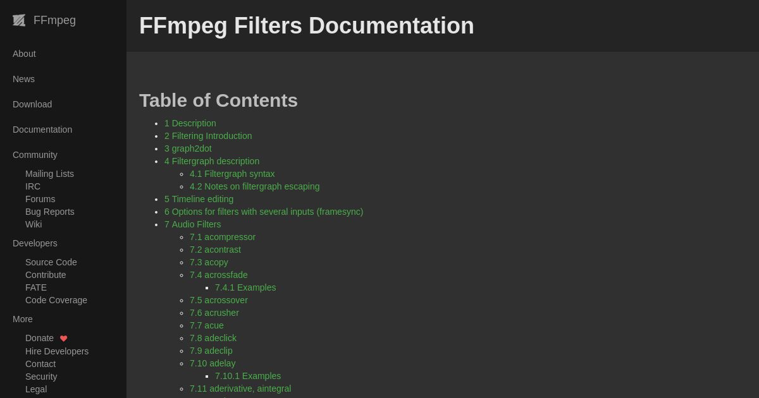Open 7.10 adelay entry

[213, 363]
